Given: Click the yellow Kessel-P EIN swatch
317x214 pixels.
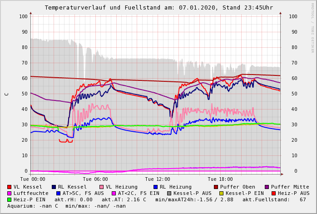Looking at the screenshot, I should coord(221,194).
